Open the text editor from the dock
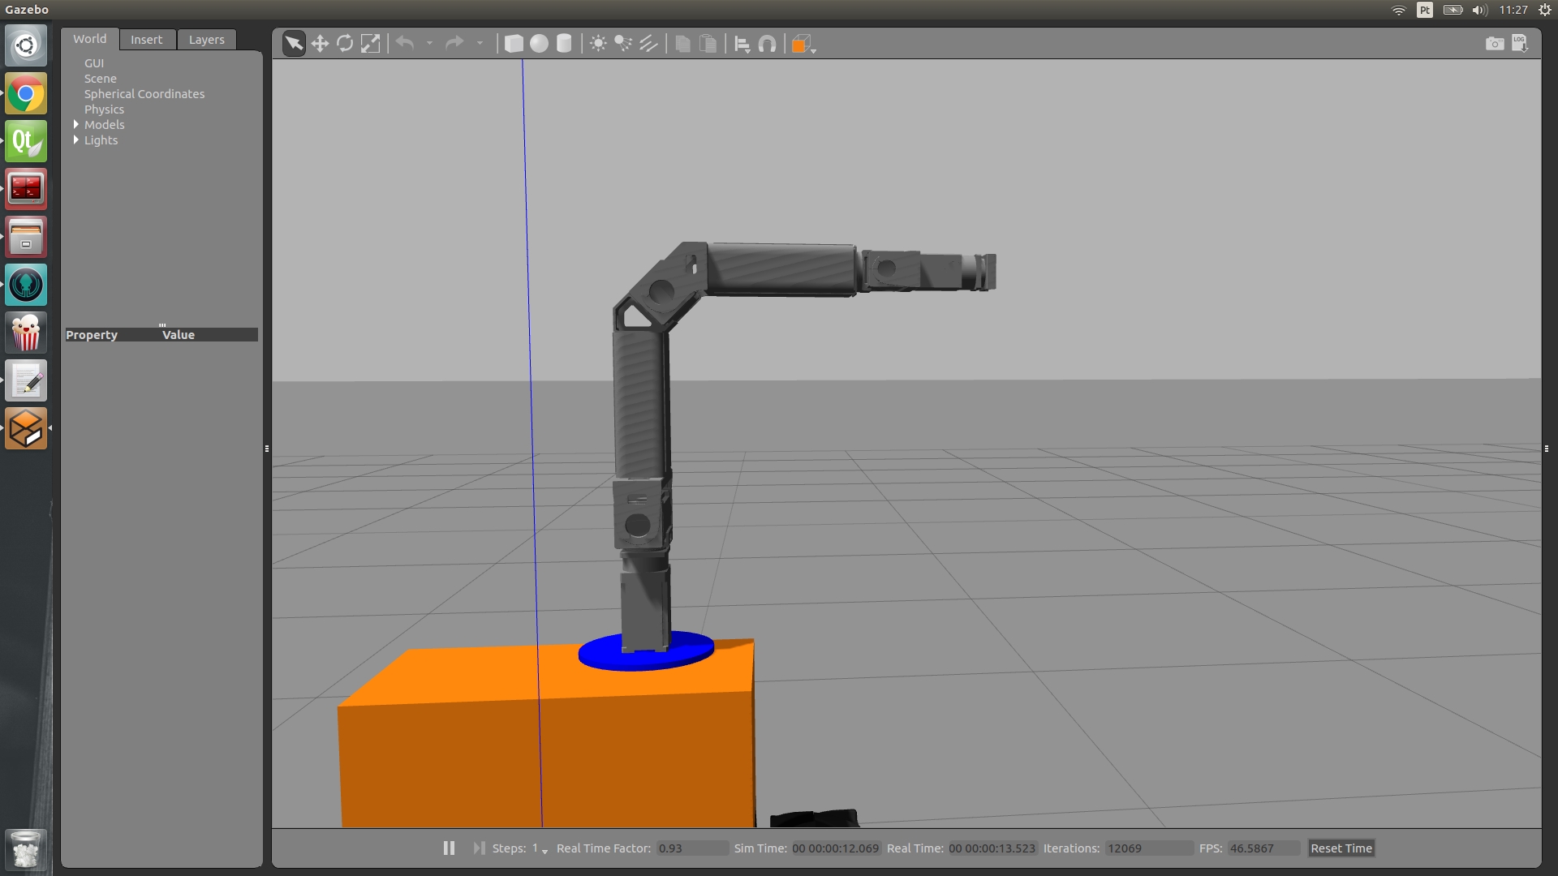 26,380
